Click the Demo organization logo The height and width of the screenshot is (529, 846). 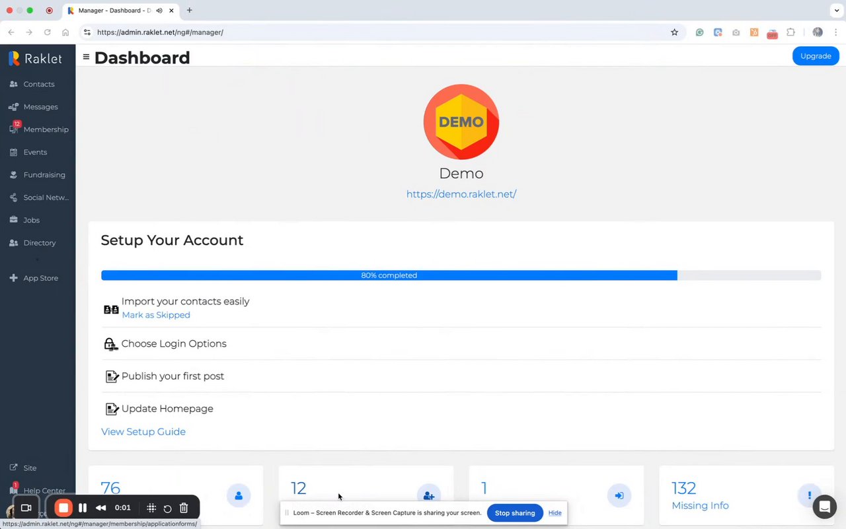point(461,122)
